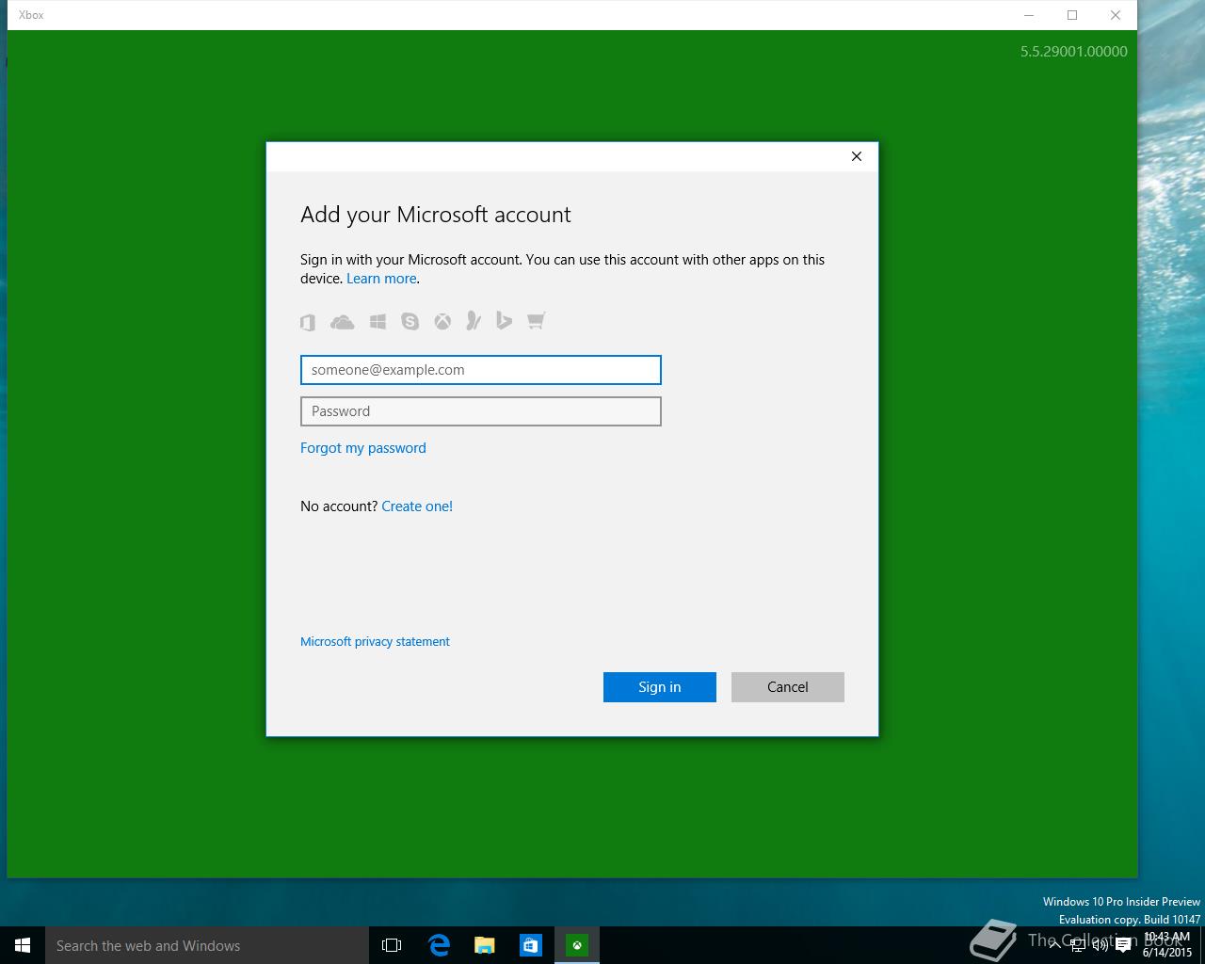Viewport: 1205px width, 964px height.
Task: Maximize the Xbox window
Action: (1072, 15)
